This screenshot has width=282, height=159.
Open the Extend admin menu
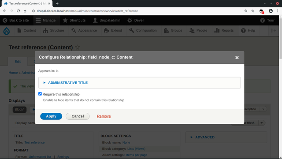(x=113, y=30)
